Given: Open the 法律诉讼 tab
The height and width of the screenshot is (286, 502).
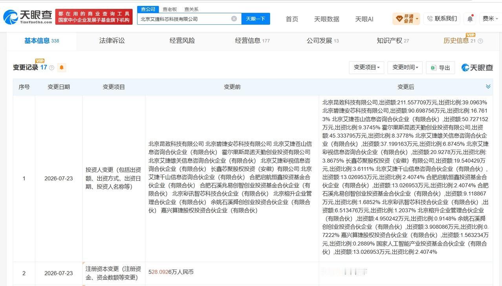Looking at the screenshot, I should 112,40.
